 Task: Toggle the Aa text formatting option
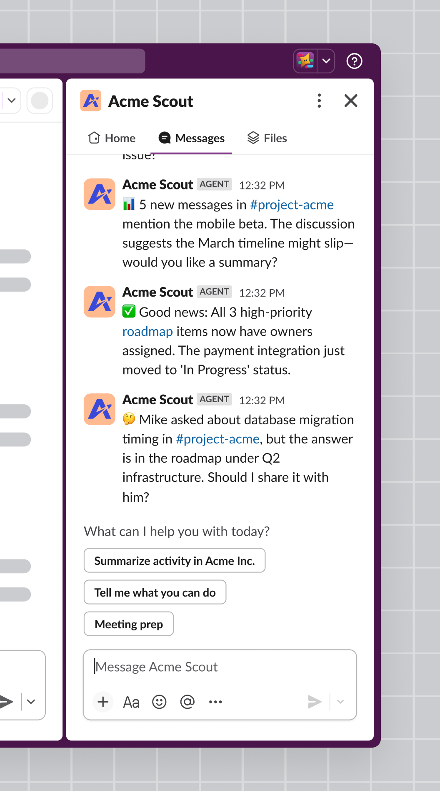[x=131, y=702]
